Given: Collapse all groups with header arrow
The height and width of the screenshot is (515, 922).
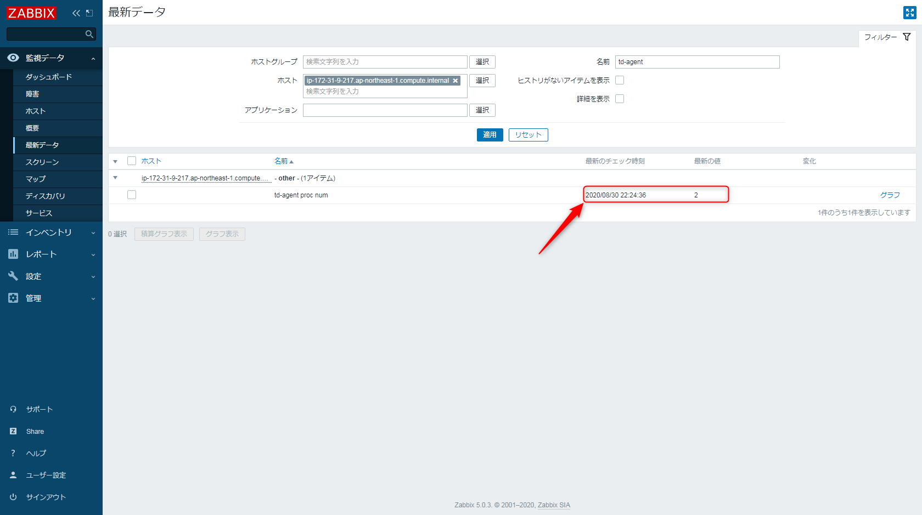Looking at the screenshot, I should coord(115,161).
